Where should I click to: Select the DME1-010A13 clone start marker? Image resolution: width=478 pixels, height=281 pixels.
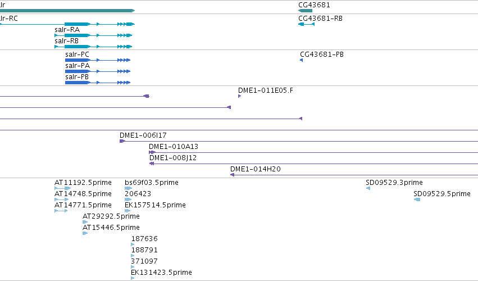click(152, 152)
